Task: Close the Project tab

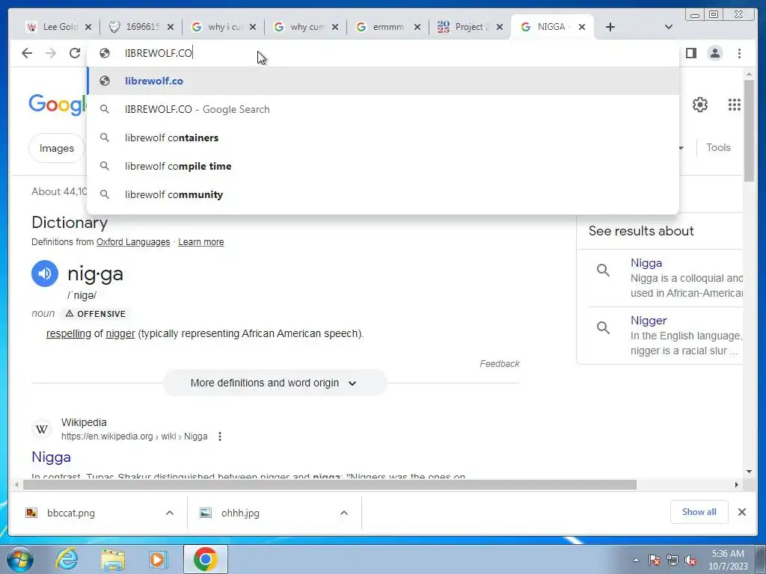Action: [499, 27]
